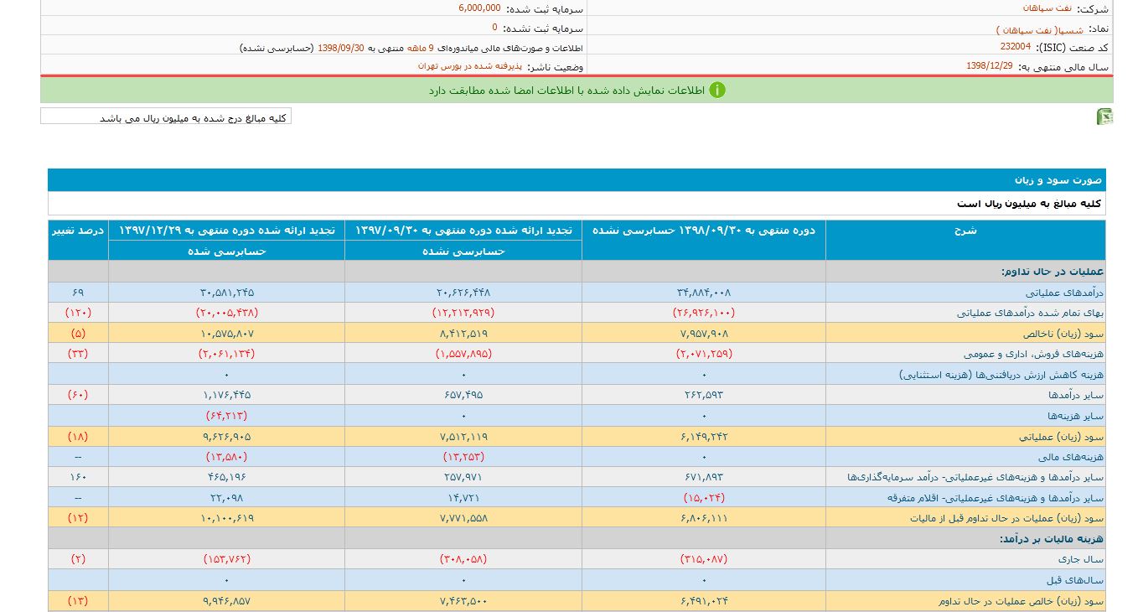
Task: Click header 'تجدید ارائه شده دوره منتهی به ۱۳۹۷/۱۲/۲۹'
Action: (x=226, y=230)
